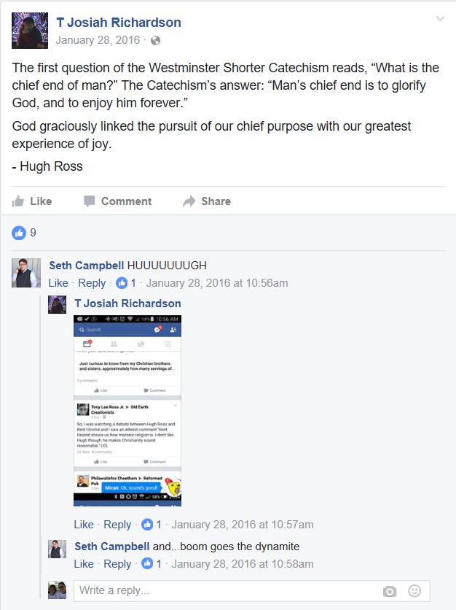This screenshot has height=610, width=456.
Task: Open the 10:57am reply timestamp link
Action: (x=243, y=525)
